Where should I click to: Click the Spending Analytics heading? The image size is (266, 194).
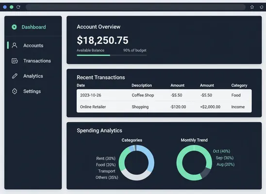100,130
